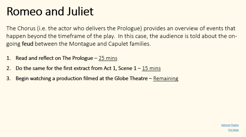Viewport: 246px width, 137px height.
Task: Select "Read and reflect on The Prologue" text
Action: 54,58
